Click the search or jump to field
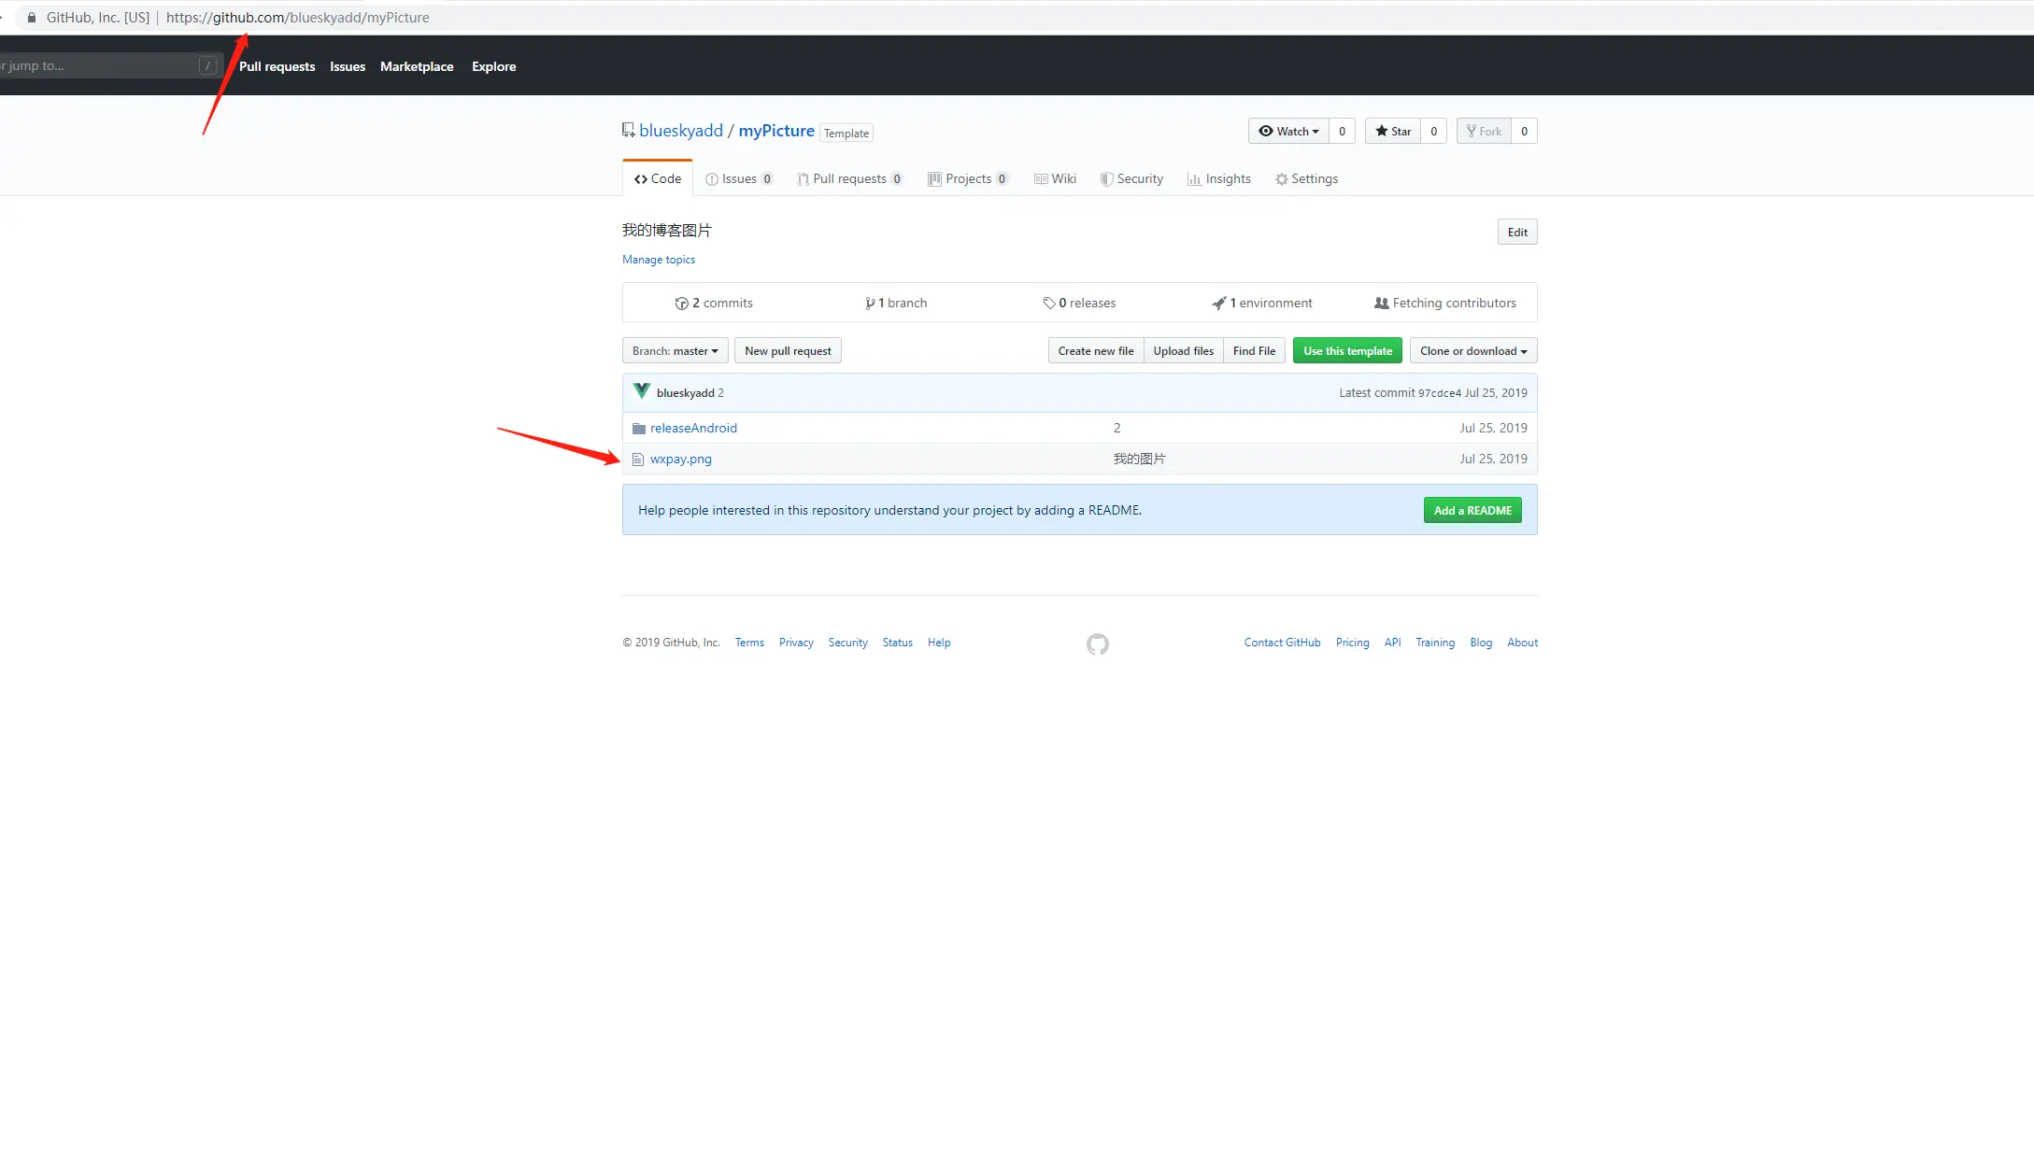Screen dimensions: 2034x1174 pos(93,65)
